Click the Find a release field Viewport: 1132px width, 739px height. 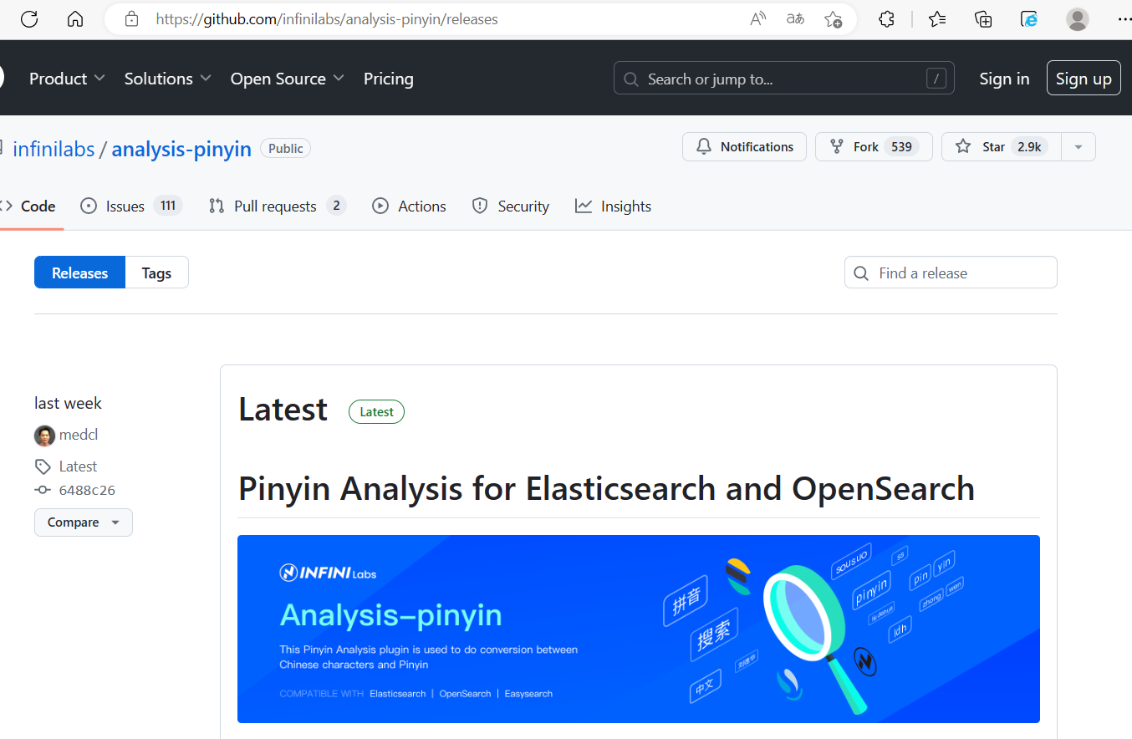[x=951, y=273]
